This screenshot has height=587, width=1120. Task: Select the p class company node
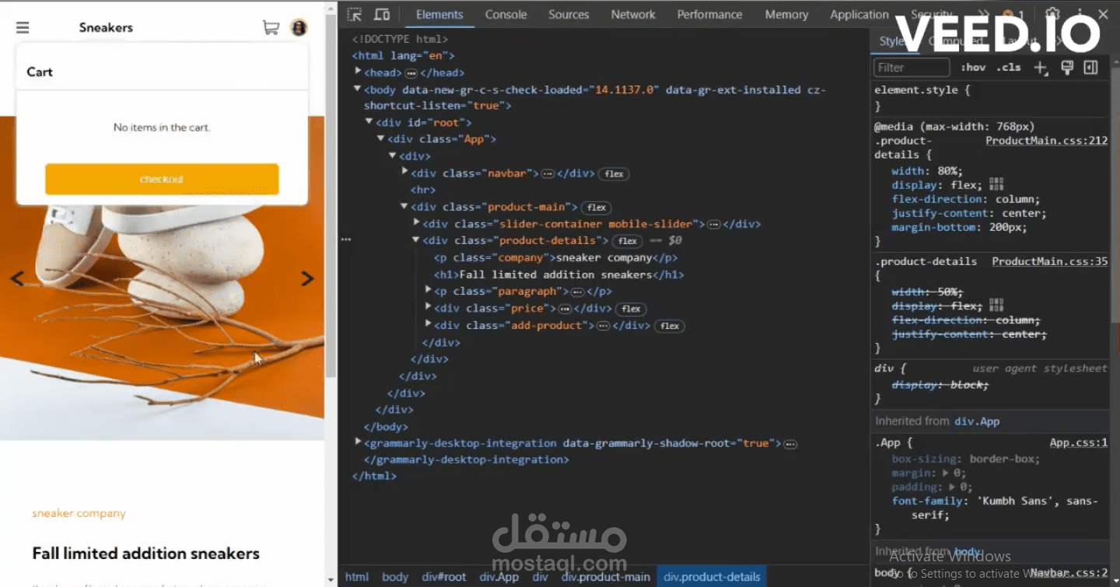click(556, 257)
